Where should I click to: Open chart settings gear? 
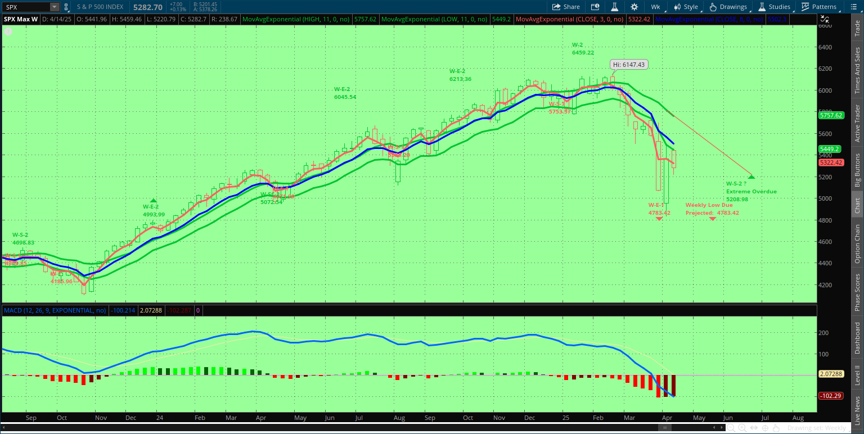coord(634,7)
